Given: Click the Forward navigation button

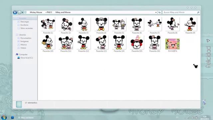Looking at the screenshot, I should point(19,12).
